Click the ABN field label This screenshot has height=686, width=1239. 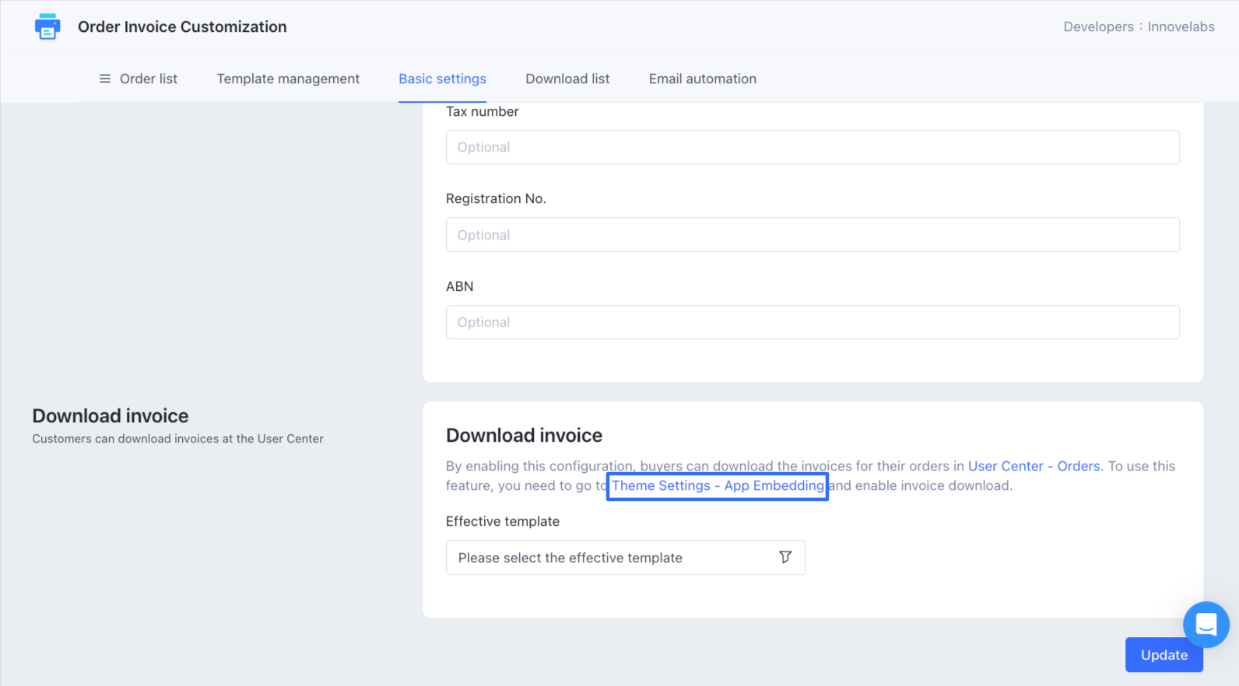click(x=459, y=286)
